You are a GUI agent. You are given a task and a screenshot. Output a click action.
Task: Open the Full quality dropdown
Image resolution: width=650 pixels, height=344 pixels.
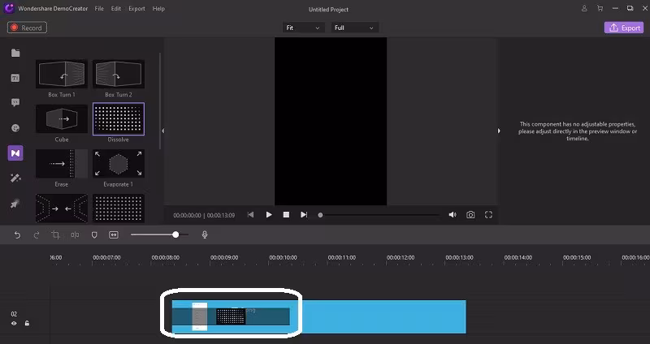(x=354, y=28)
